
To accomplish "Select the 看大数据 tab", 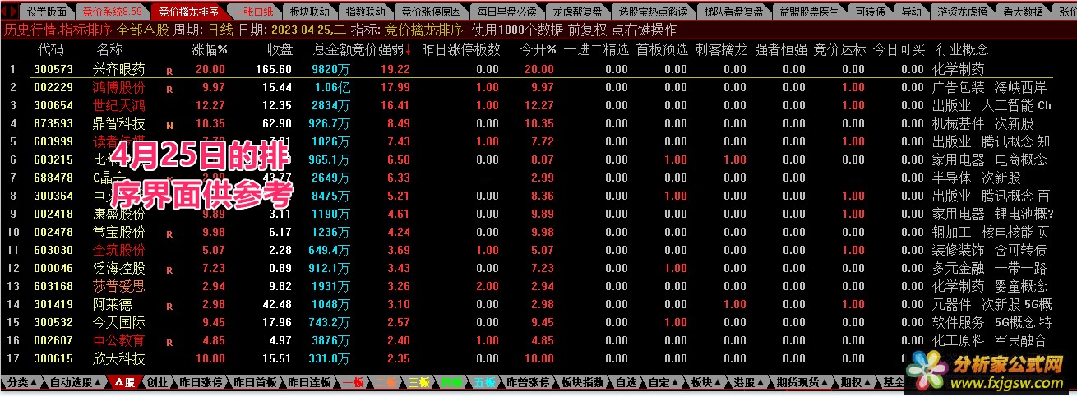I will coord(1024,12).
